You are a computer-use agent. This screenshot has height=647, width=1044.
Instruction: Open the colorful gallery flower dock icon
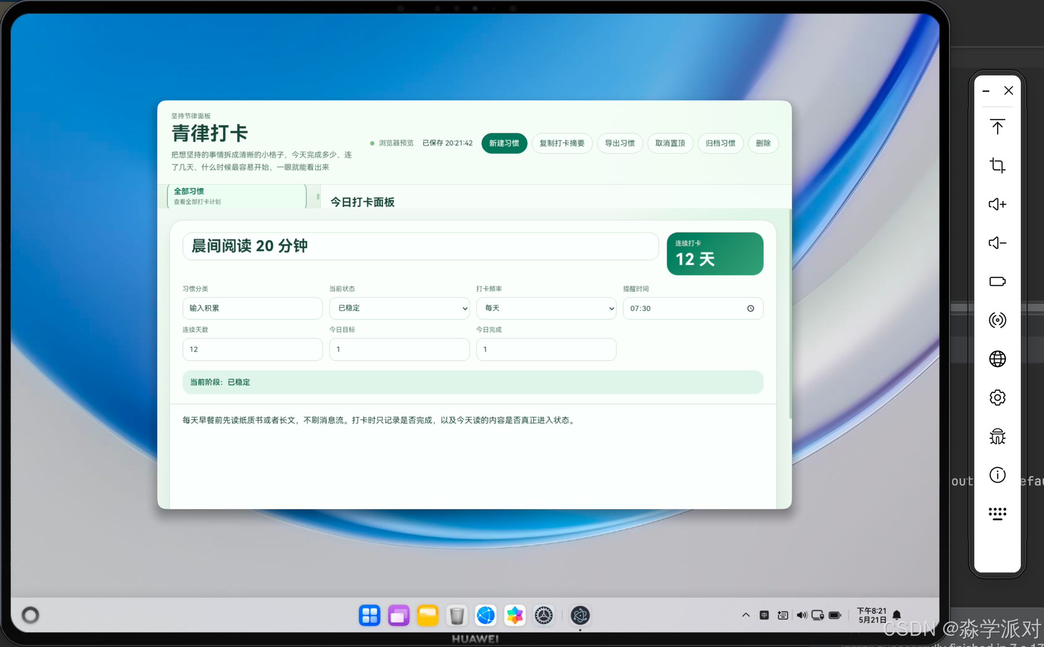pyautogui.click(x=515, y=616)
